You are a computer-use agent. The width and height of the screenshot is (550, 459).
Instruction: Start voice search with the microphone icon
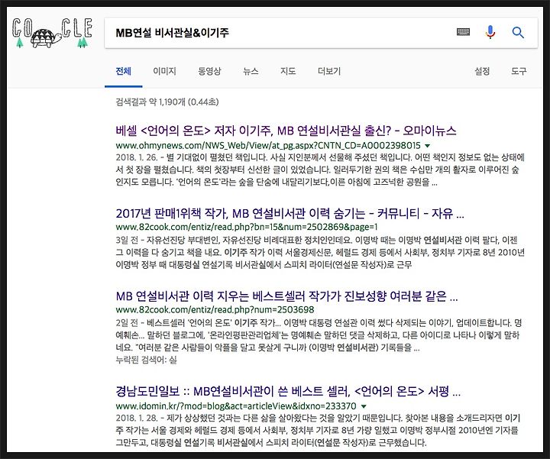[x=490, y=32]
